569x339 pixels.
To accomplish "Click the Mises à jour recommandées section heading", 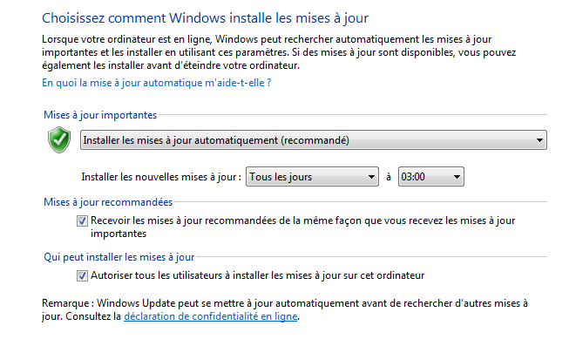I will (108, 202).
